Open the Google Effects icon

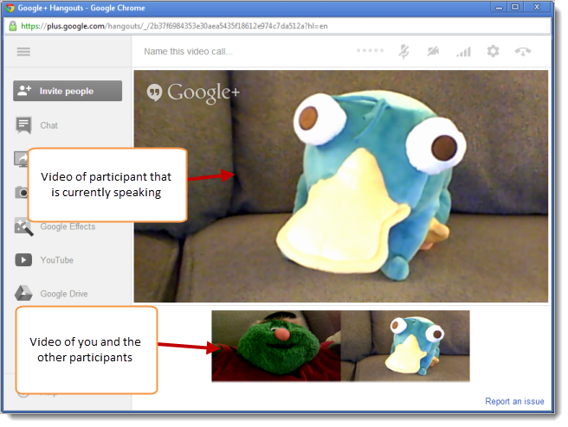23,226
